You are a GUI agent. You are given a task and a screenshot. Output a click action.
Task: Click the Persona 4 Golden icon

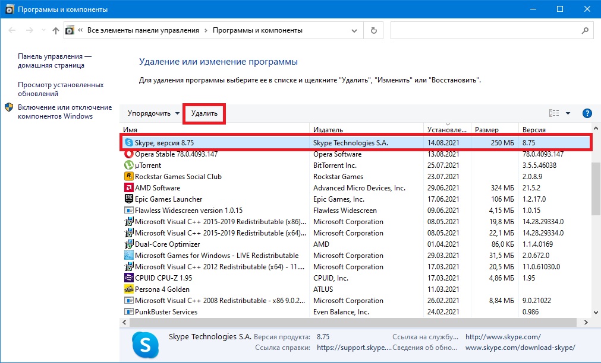(129, 289)
